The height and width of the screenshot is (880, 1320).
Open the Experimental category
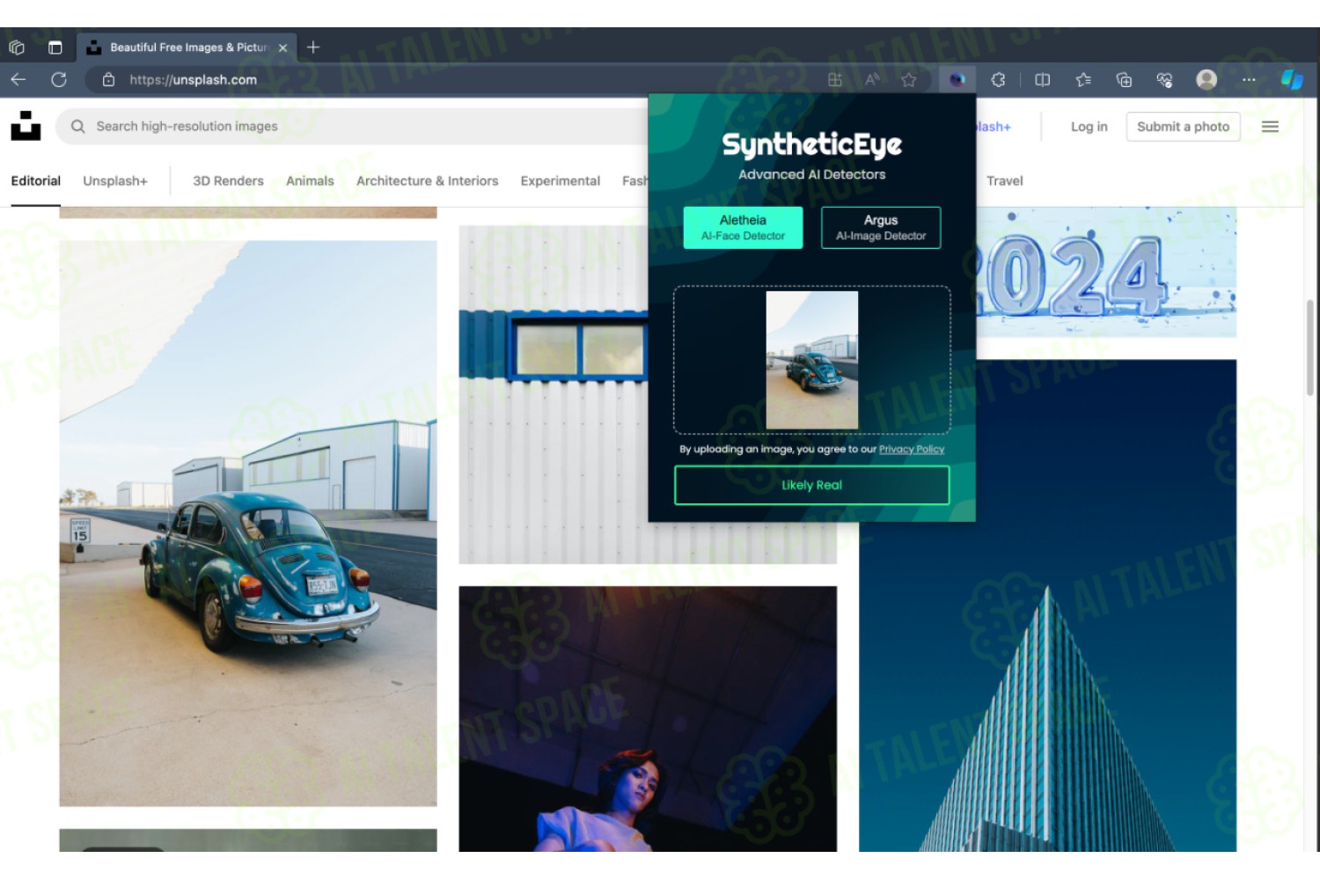[x=560, y=180]
